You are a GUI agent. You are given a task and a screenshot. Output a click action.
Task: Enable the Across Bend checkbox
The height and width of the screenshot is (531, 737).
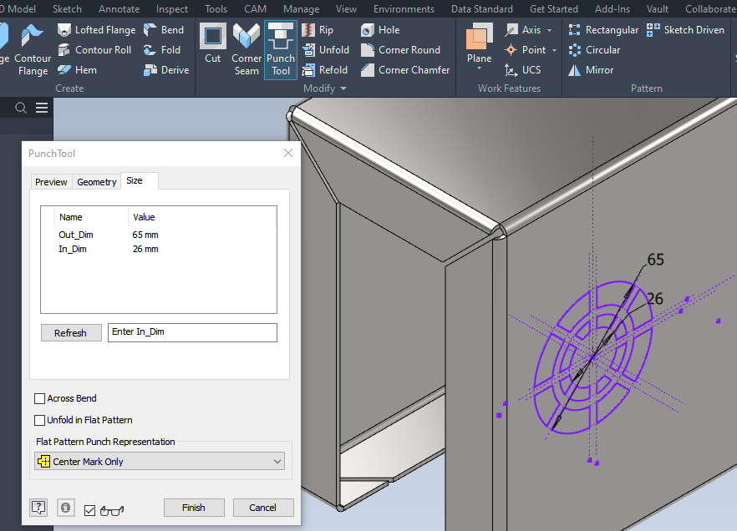click(38, 398)
